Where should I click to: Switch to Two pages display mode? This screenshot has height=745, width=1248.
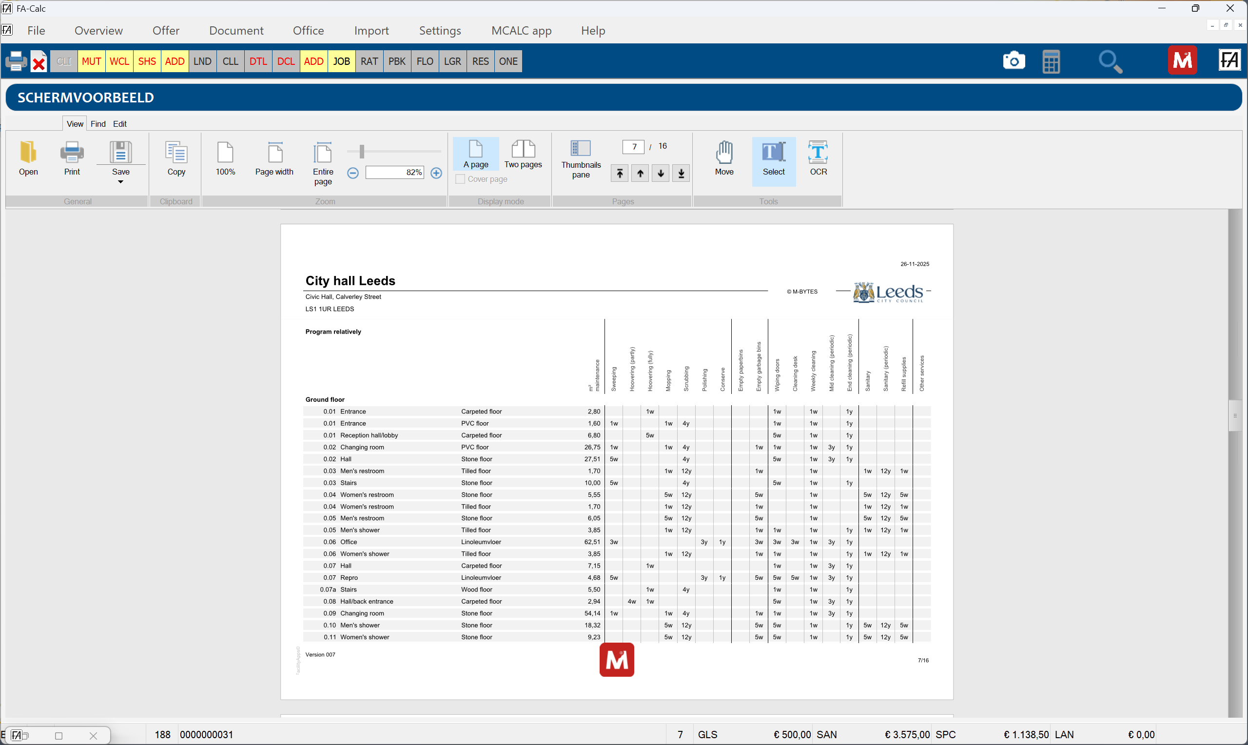(523, 155)
